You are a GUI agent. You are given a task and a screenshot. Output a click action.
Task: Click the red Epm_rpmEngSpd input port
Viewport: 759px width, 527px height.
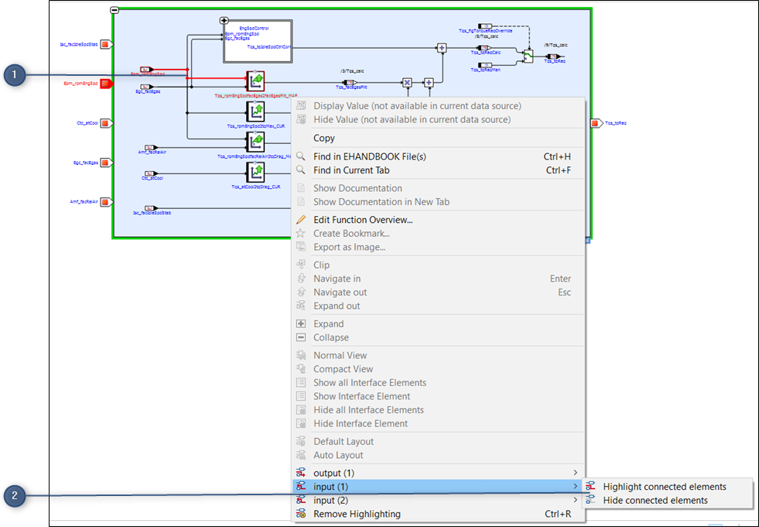pyautogui.click(x=108, y=83)
